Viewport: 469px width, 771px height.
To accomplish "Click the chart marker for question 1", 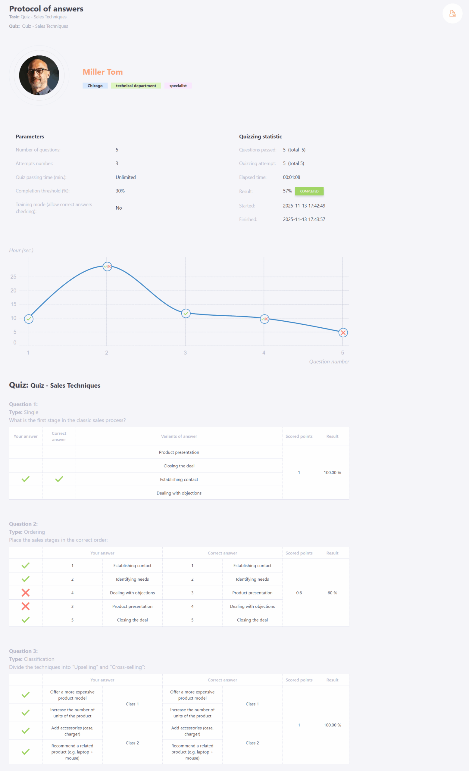I will (29, 319).
